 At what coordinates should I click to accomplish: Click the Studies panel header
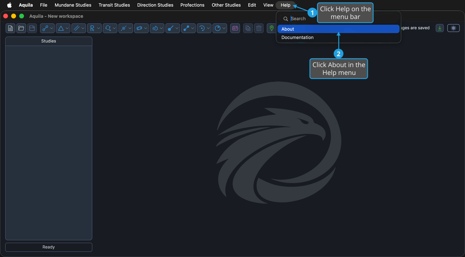49,41
